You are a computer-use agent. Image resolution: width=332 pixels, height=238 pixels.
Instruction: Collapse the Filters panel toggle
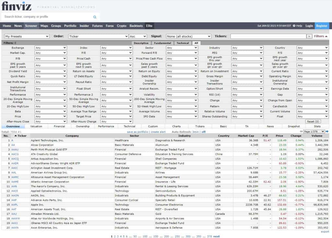321,36
